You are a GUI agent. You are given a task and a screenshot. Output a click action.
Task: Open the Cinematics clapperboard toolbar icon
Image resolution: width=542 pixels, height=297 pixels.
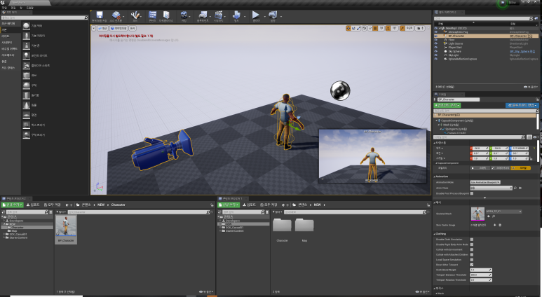pos(219,15)
